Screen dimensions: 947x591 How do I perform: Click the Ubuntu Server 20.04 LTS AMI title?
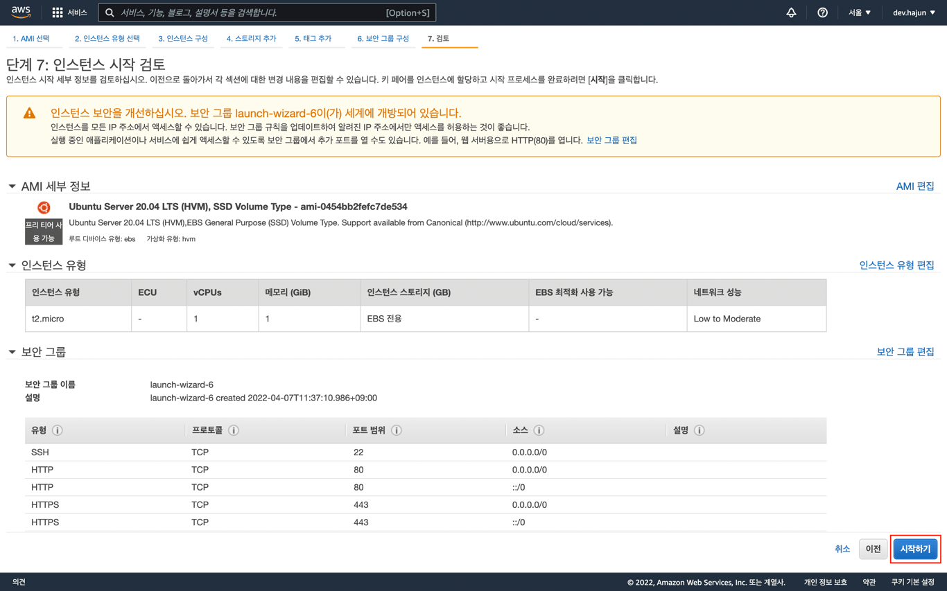click(238, 206)
